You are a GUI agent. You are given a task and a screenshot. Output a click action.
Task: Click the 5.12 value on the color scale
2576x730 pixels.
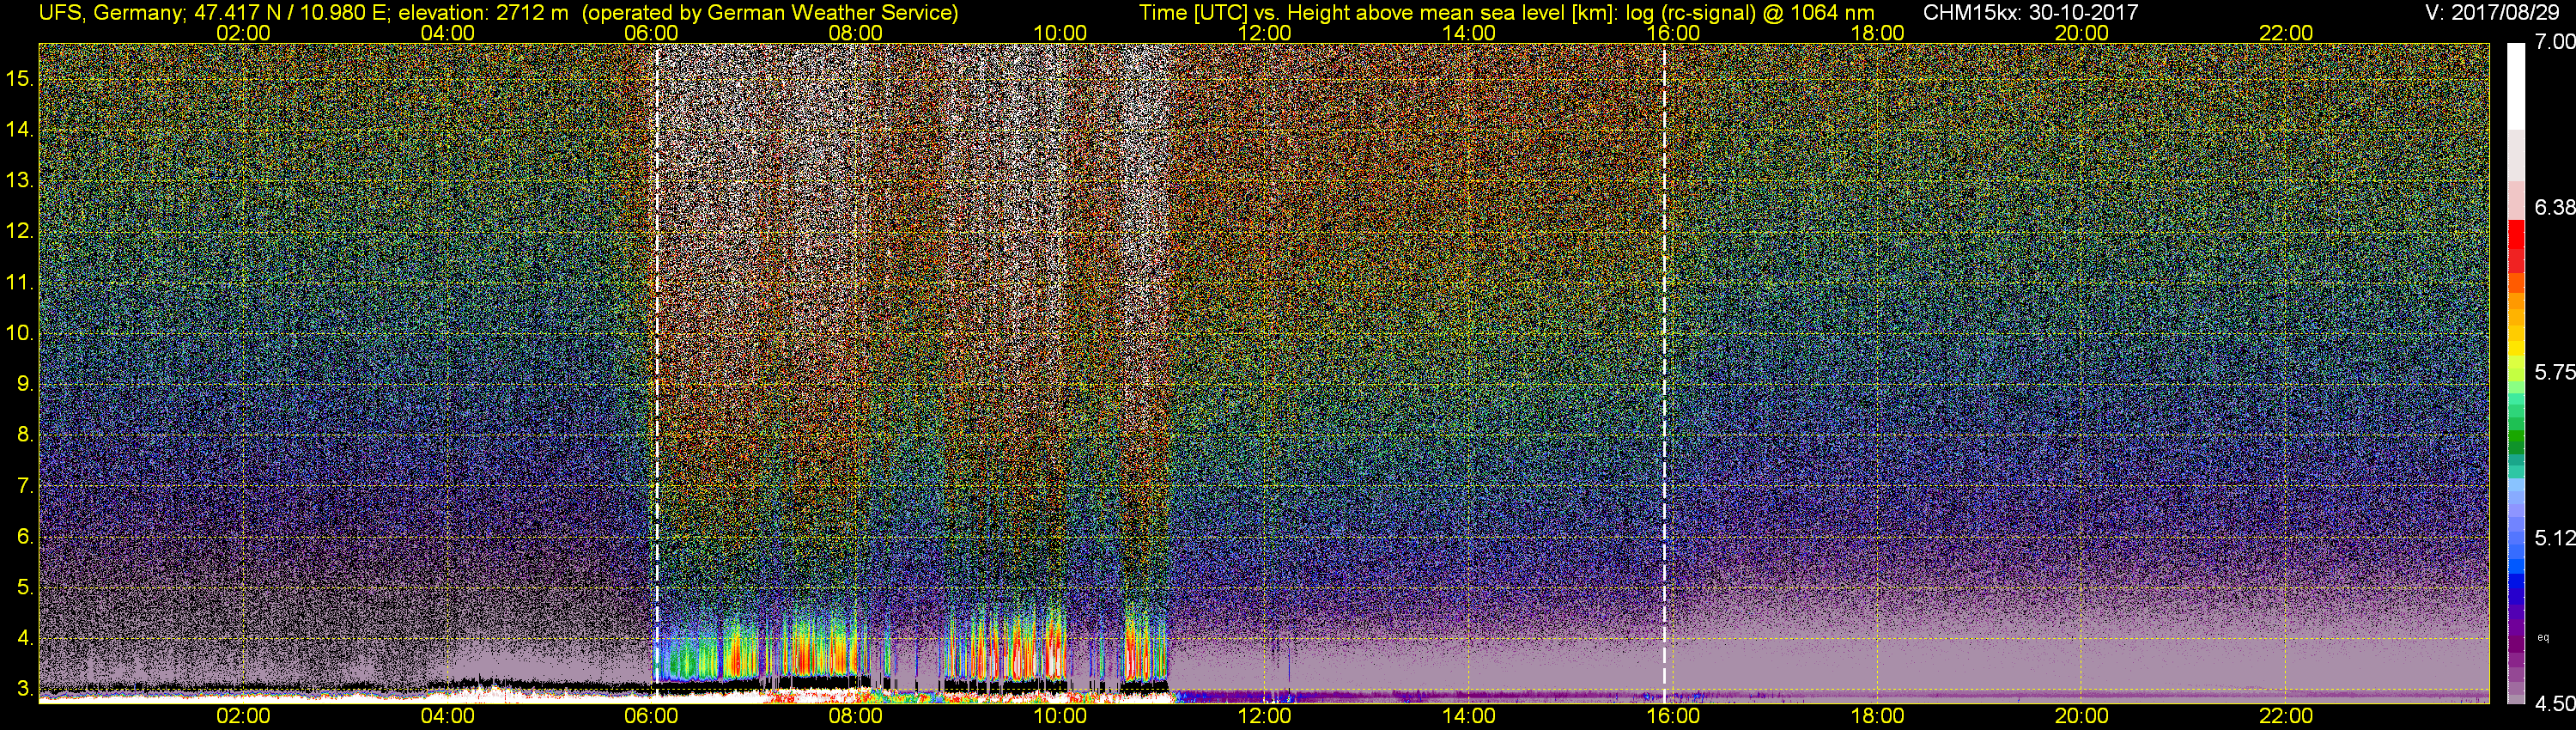(x=2555, y=538)
